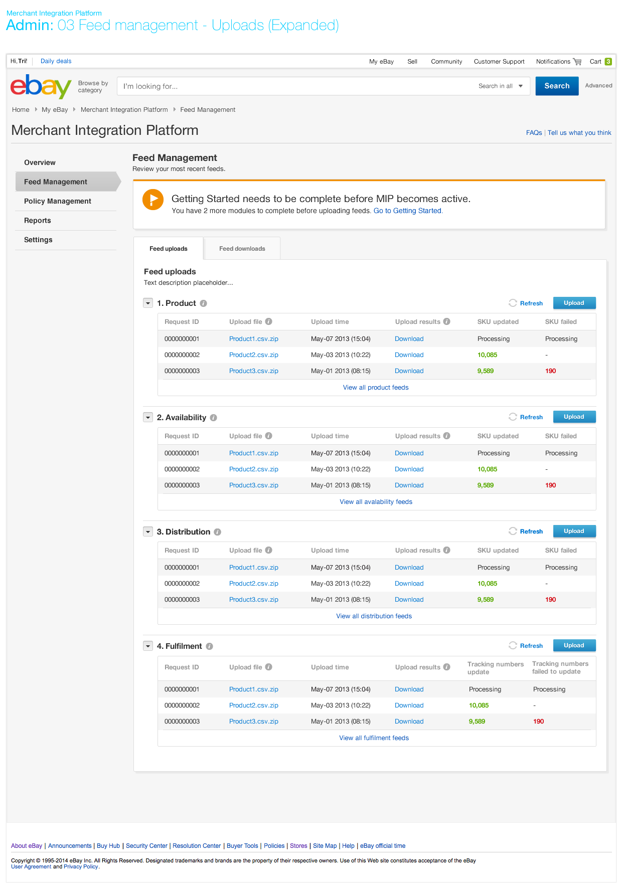Click info icon next to 4. Fulfilment heading
622x888 pixels.
[x=209, y=646]
